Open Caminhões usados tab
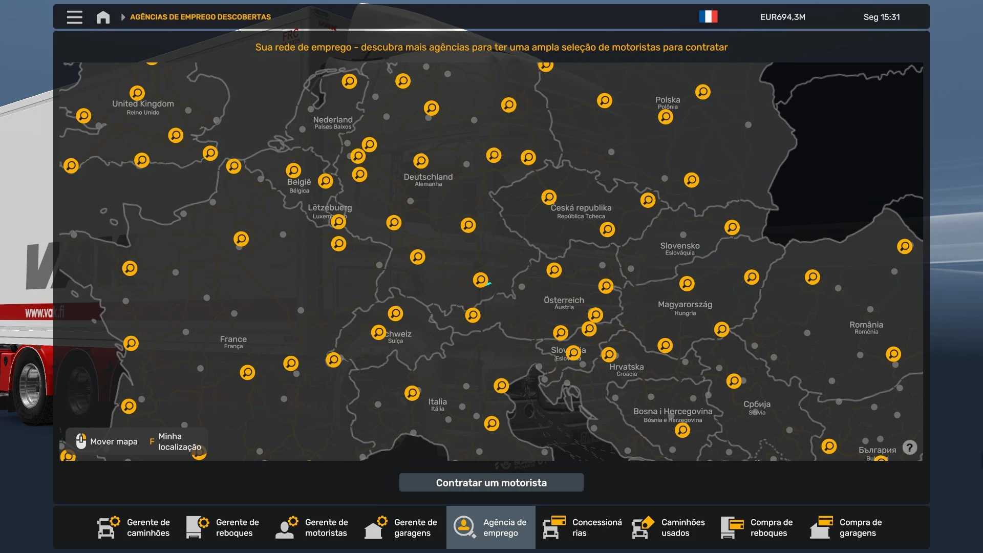This screenshot has height=553, width=983. pos(669,527)
